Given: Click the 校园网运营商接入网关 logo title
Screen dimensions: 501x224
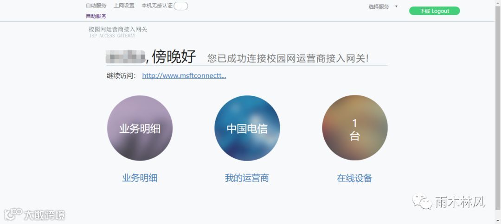Looking at the screenshot, I should (x=118, y=29).
